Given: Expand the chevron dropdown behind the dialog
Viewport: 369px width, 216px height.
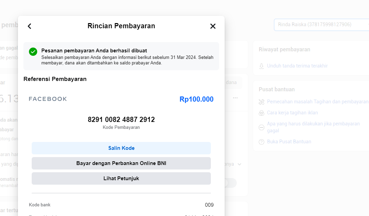Looking at the screenshot, I should pos(239,164).
